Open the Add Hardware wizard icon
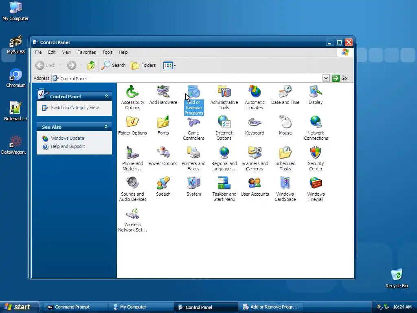The height and width of the screenshot is (313, 417). pyautogui.click(x=163, y=95)
